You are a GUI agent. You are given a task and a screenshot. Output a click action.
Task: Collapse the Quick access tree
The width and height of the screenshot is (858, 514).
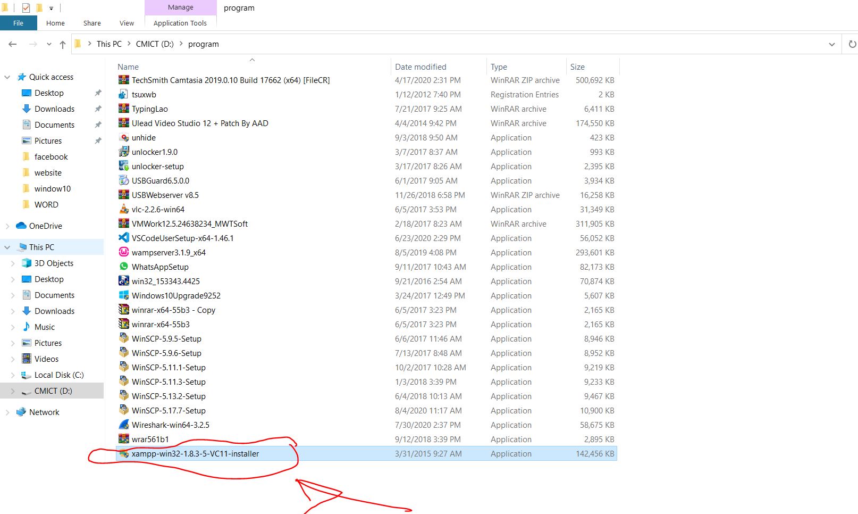click(x=7, y=77)
